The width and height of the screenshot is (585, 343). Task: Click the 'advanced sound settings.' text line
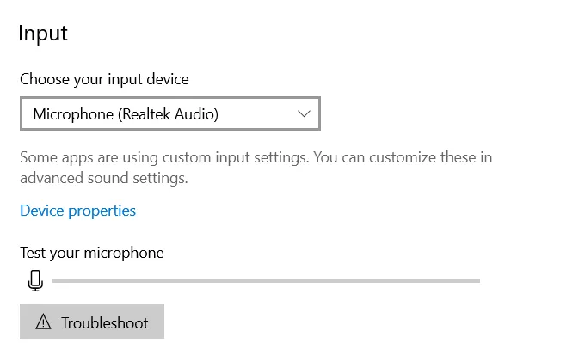point(104,178)
